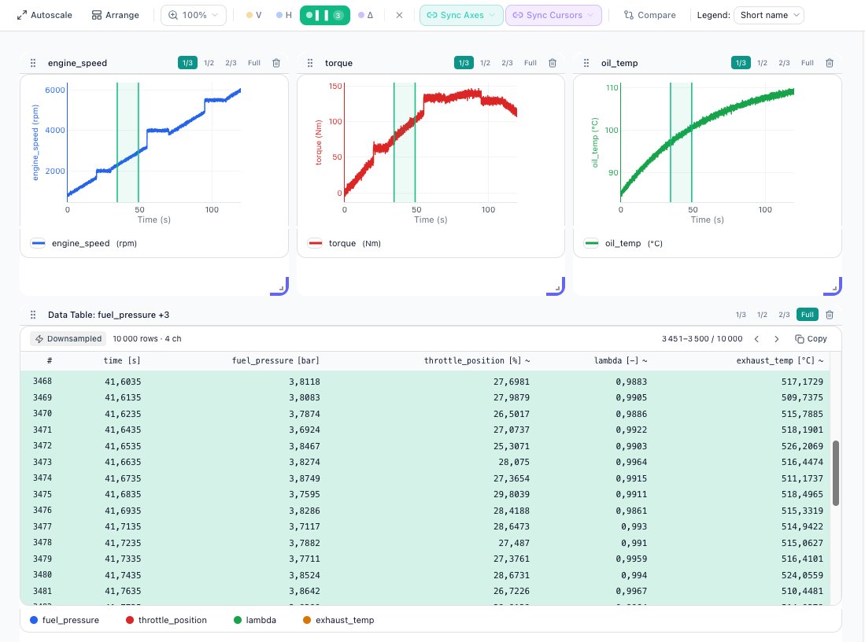Toggle the horizontal cursor H mode
865x642 pixels.
coord(284,15)
